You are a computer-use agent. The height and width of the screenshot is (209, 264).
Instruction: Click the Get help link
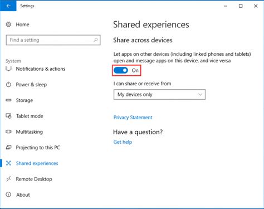(x=123, y=142)
